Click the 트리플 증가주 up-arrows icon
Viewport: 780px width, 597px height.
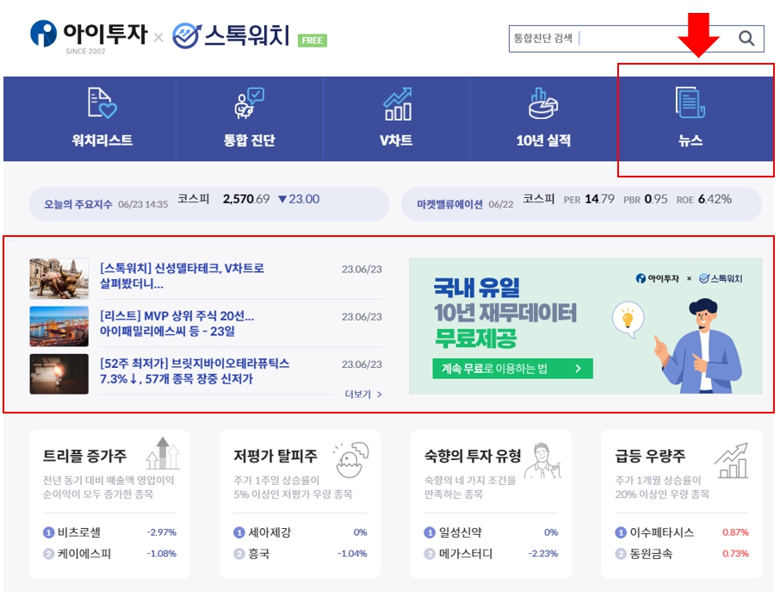164,453
